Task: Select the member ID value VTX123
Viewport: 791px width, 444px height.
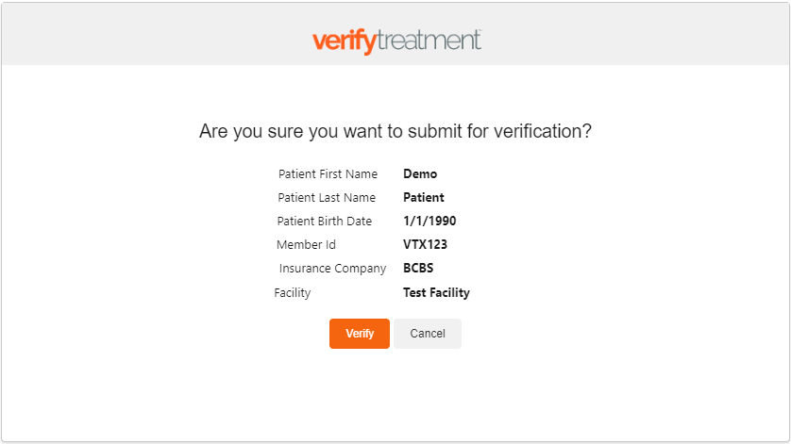Action: (x=425, y=245)
